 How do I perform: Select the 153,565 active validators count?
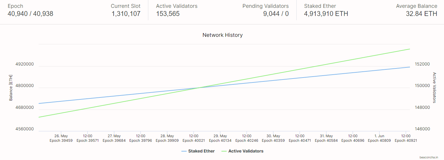(168, 14)
